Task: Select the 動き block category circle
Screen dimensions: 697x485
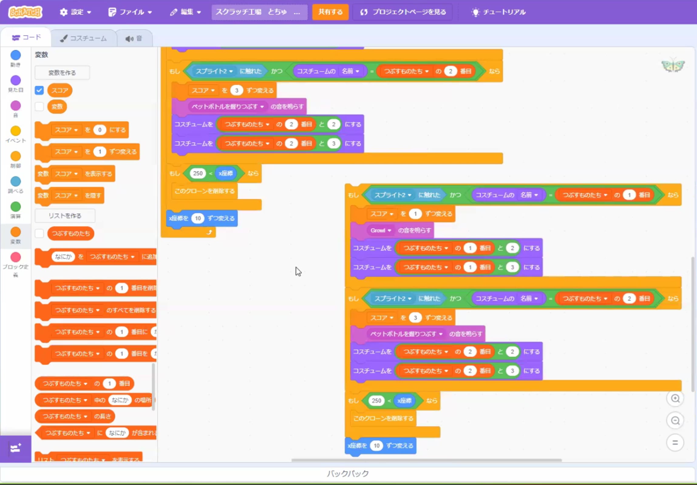Action: coord(15,55)
